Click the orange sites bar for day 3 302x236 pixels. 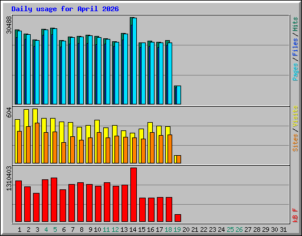(37, 143)
